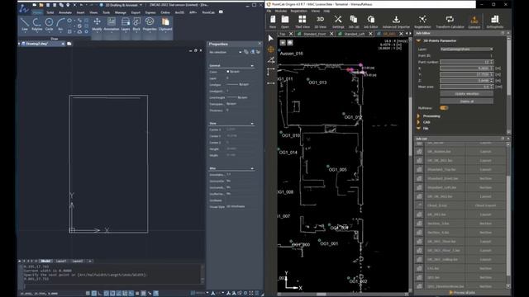Click the Quick Select icon in Properties panel
Image resolution: width=529 pixels, height=297 pixels.
pyautogui.click(x=258, y=52)
